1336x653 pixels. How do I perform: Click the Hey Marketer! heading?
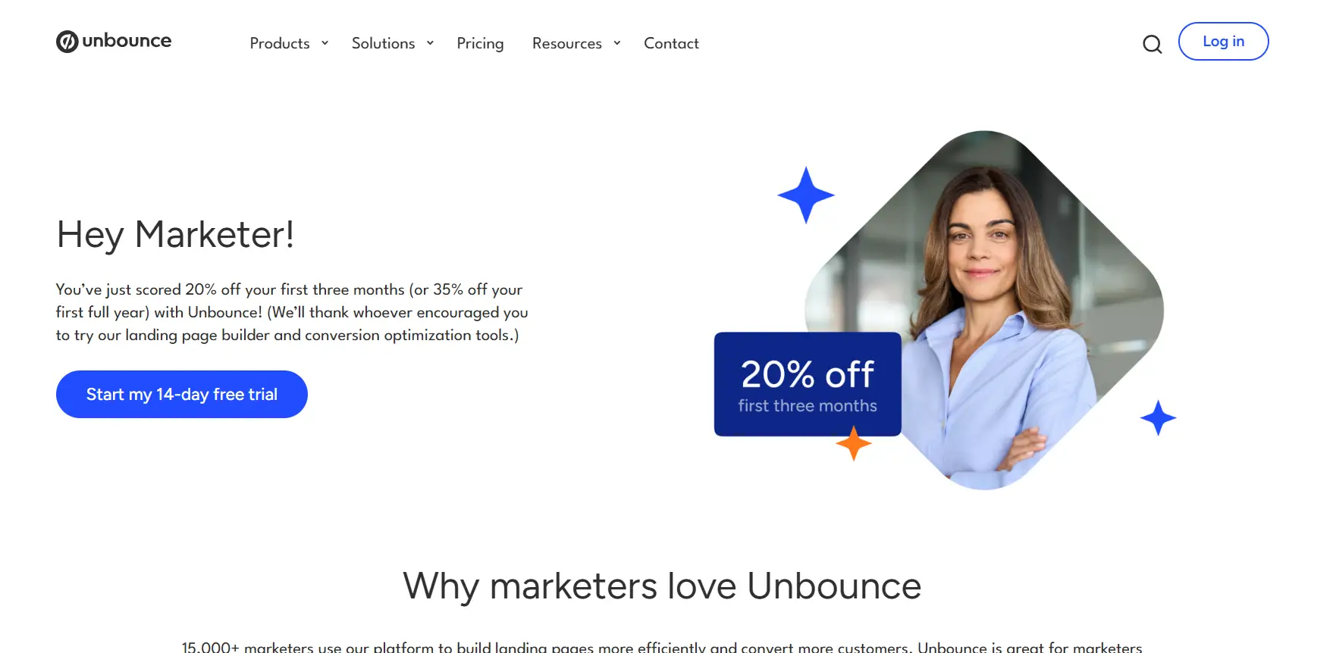[175, 235]
